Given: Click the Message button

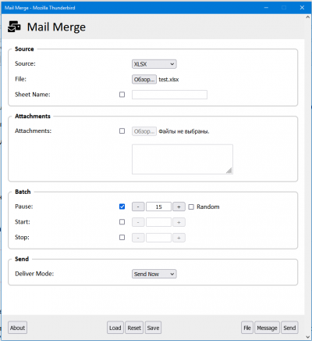Looking at the screenshot, I should click(267, 328).
